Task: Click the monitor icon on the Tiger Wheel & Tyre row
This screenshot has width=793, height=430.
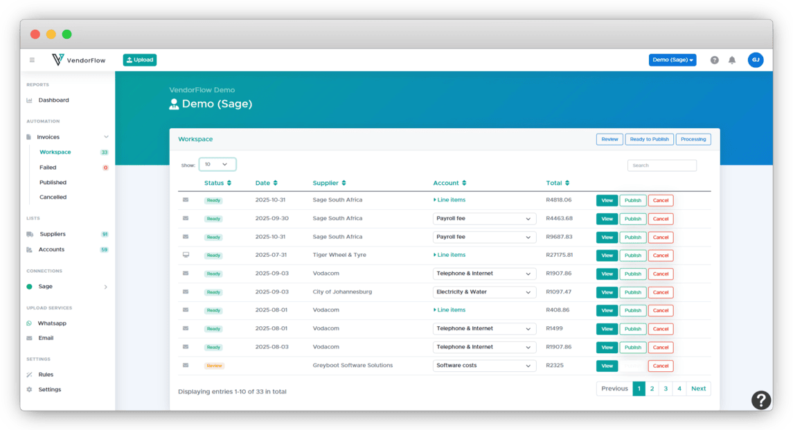Action: coord(185,255)
